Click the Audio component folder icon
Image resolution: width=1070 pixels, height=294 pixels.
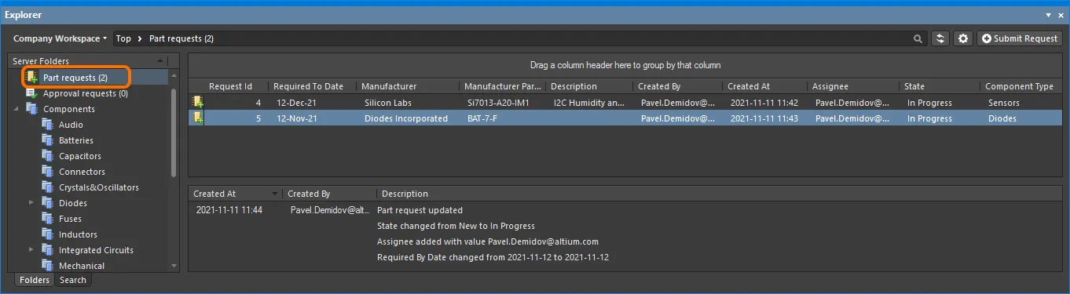point(47,125)
